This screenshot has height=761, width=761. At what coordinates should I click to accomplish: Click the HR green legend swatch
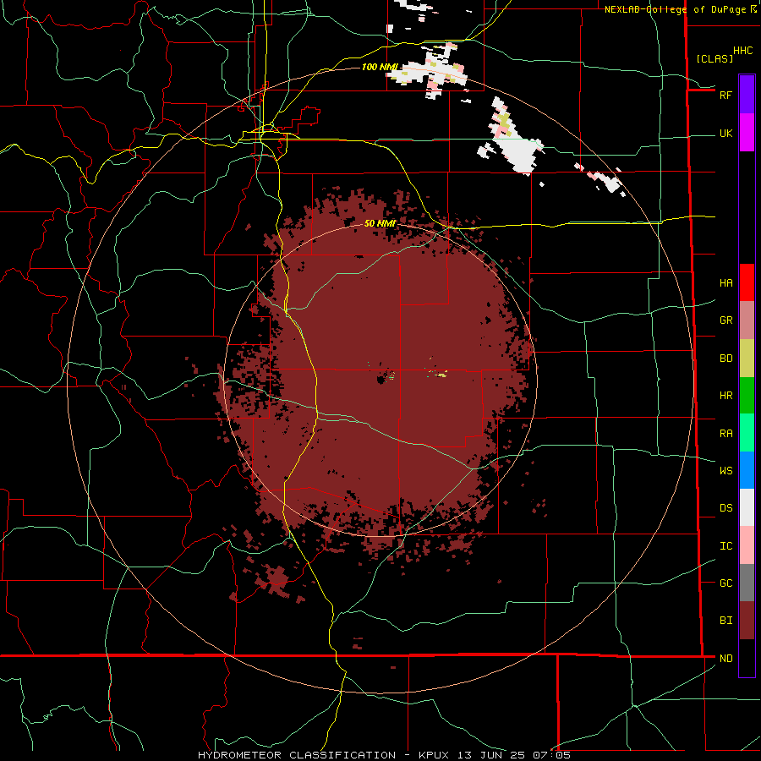[747, 396]
